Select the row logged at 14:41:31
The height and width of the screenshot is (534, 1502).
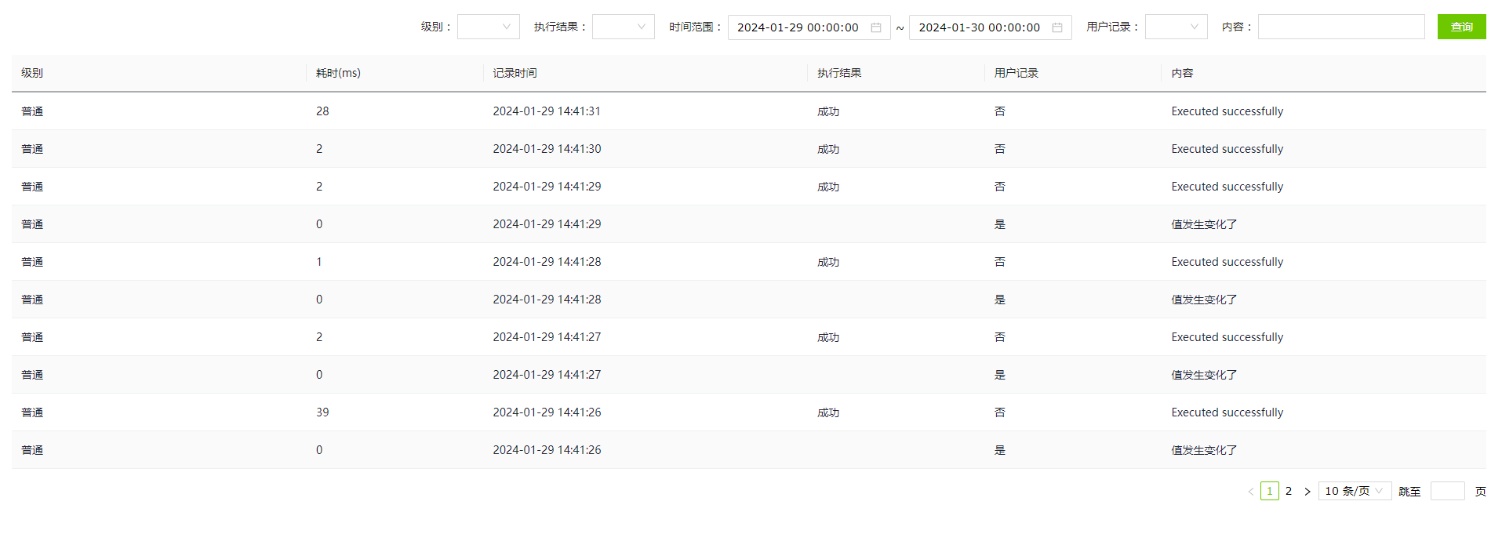[x=547, y=111]
